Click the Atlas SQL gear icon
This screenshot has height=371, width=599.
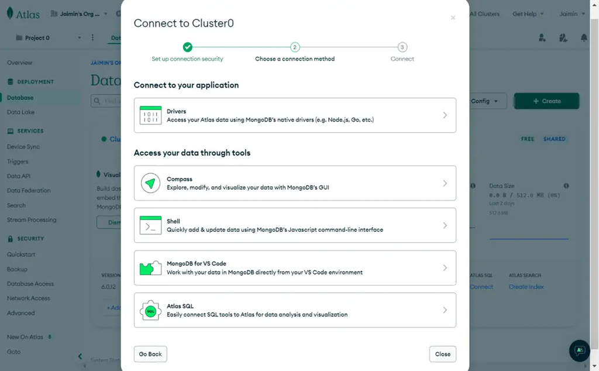click(150, 310)
